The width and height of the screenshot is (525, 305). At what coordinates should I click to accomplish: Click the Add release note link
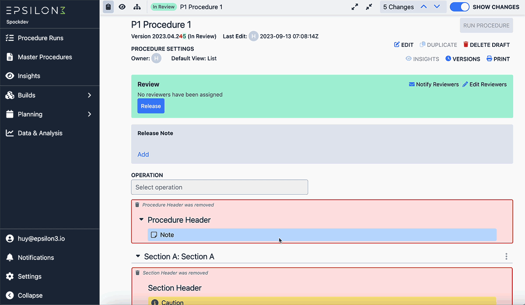coord(143,154)
